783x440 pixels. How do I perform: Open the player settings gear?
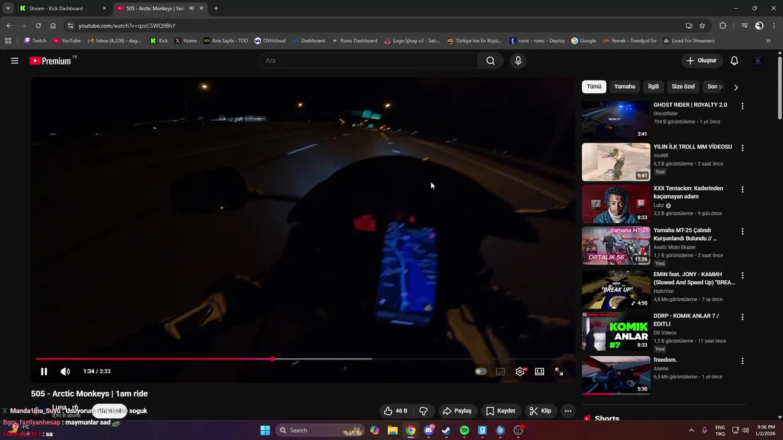pyautogui.click(x=520, y=372)
